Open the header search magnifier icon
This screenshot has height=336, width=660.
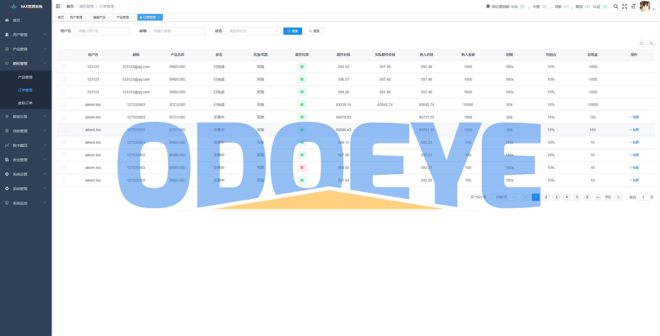coord(616,6)
